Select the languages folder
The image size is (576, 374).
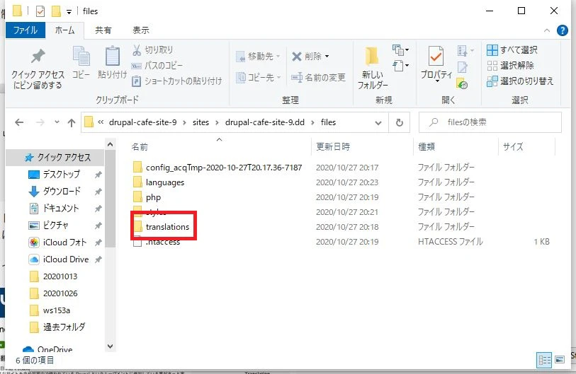(x=159, y=182)
